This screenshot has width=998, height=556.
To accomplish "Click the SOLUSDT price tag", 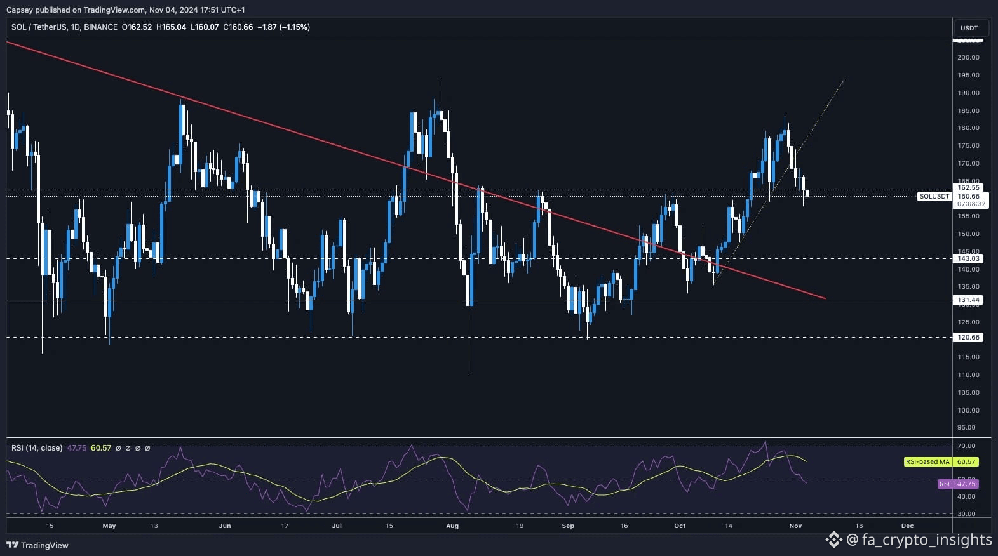I will (x=934, y=197).
